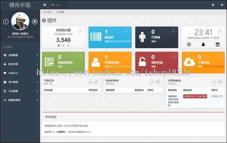Click the 23:41 time display
The width and height of the screenshot is (227, 143).
click(203, 32)
